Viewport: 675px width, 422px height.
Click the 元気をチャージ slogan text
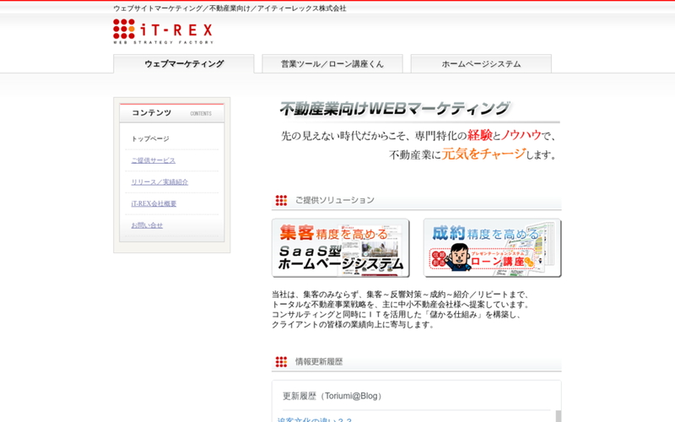[x=483, y=154]
